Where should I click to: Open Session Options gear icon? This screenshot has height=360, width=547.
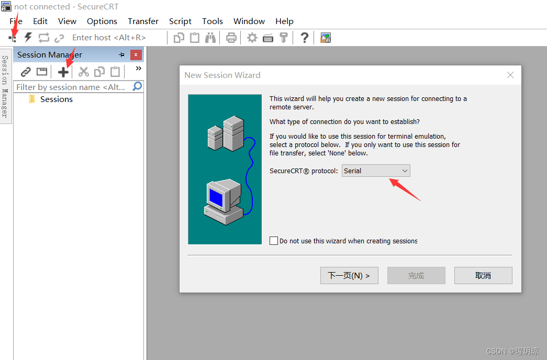[252, 37]
